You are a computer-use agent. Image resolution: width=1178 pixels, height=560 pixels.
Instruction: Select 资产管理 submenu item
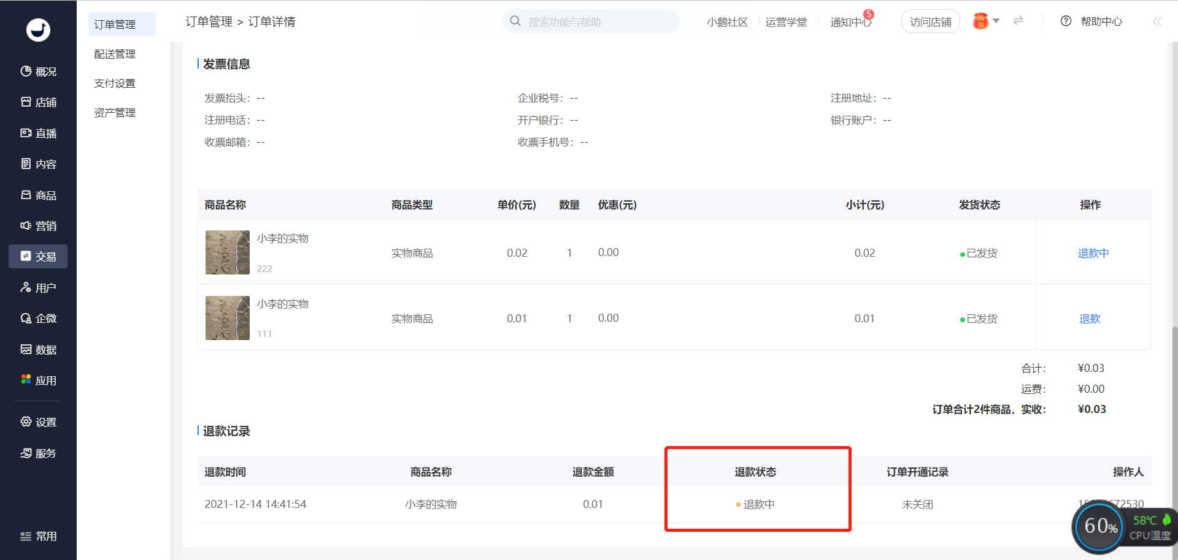pyautogui.click(x=115, y=113)
